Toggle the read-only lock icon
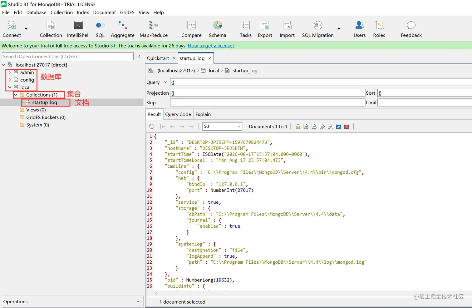472x308 pixels. [x=298, y=127]
